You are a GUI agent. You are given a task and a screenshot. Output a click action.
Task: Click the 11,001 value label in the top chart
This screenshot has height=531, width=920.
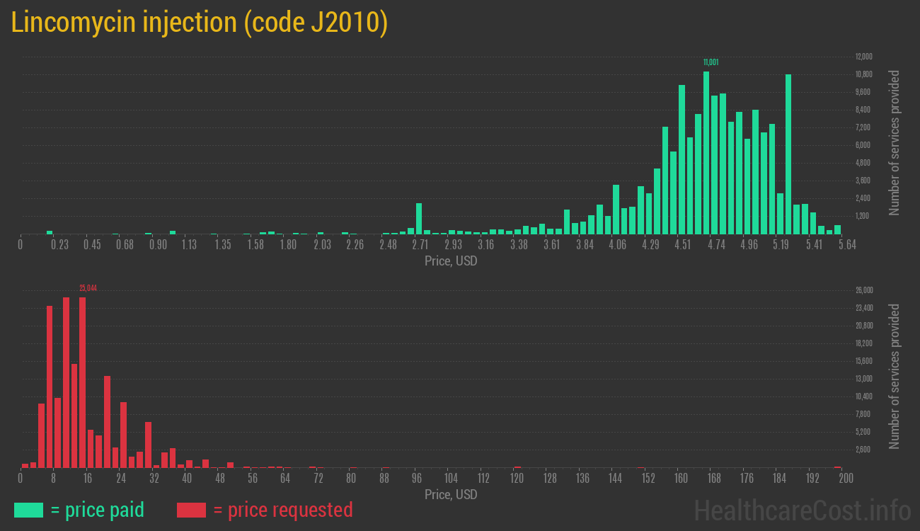tap(711, 62)
